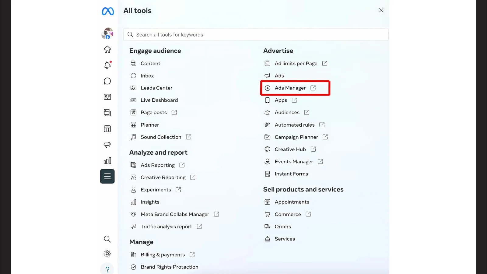Image resolution: width=487 pixels, height=274 pixels.
Task: Click the external-link icon beside Commerce
Action: point(308,214)
